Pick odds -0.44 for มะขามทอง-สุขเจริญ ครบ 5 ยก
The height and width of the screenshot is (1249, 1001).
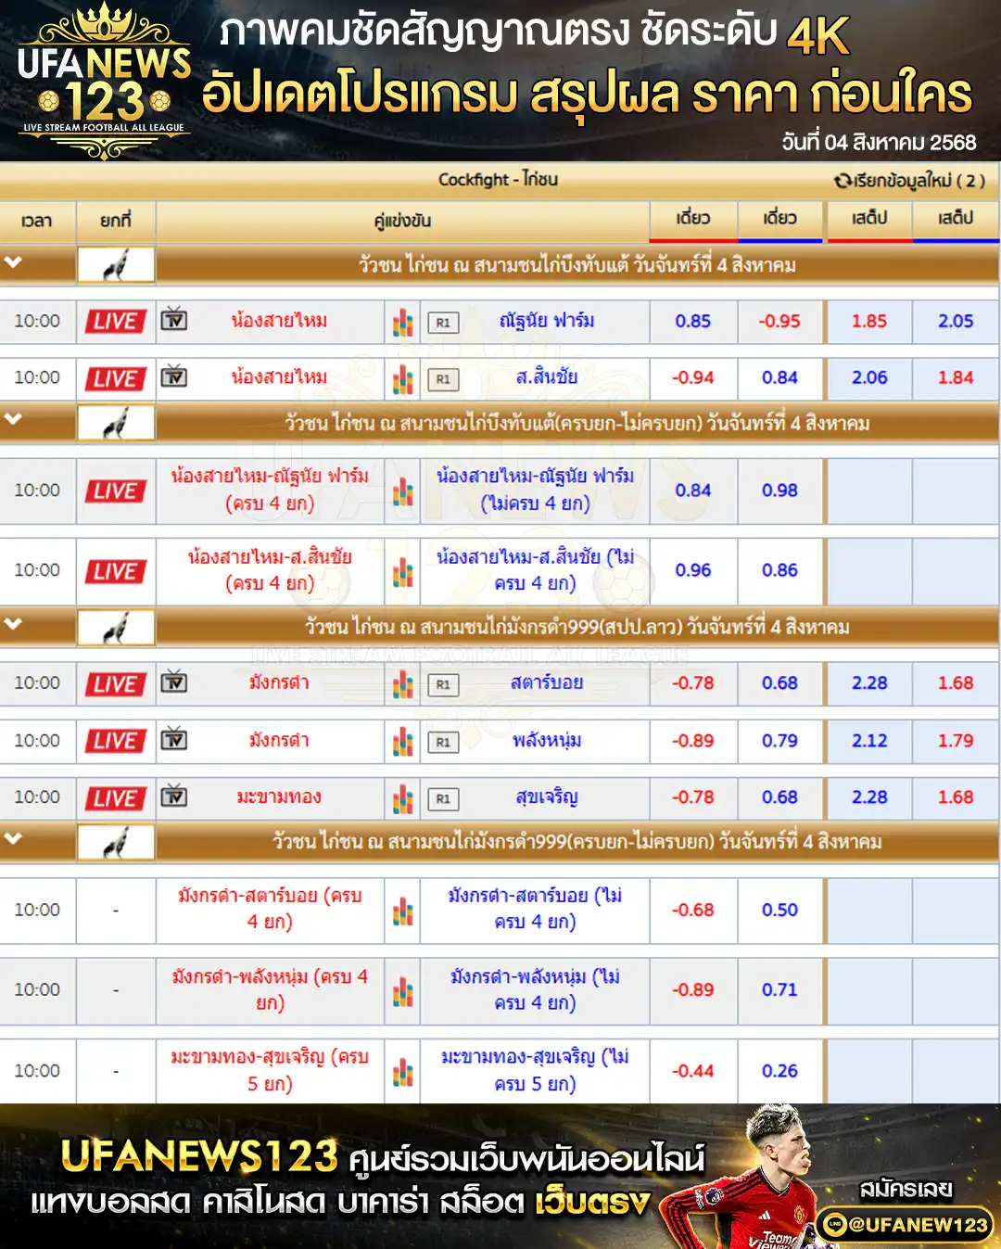coord(693,1071)
